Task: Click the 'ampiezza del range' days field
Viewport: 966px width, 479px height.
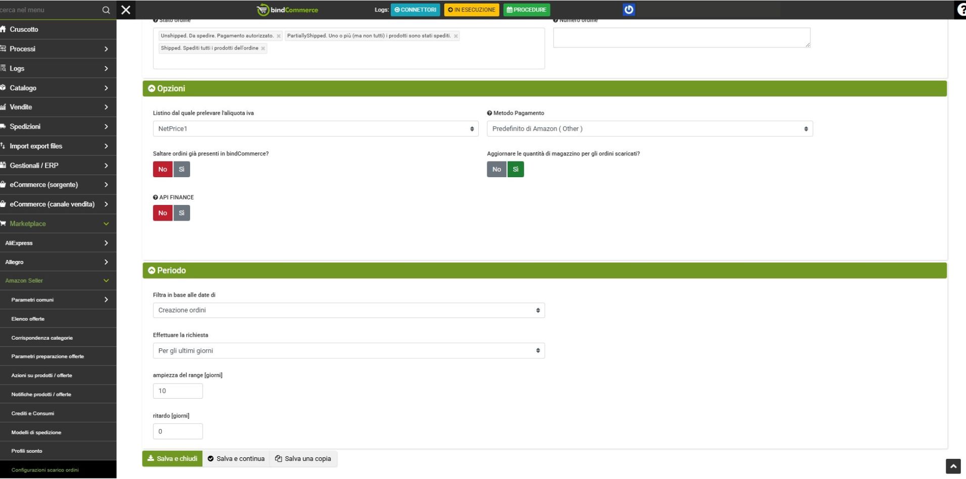Action: (177, 391)
